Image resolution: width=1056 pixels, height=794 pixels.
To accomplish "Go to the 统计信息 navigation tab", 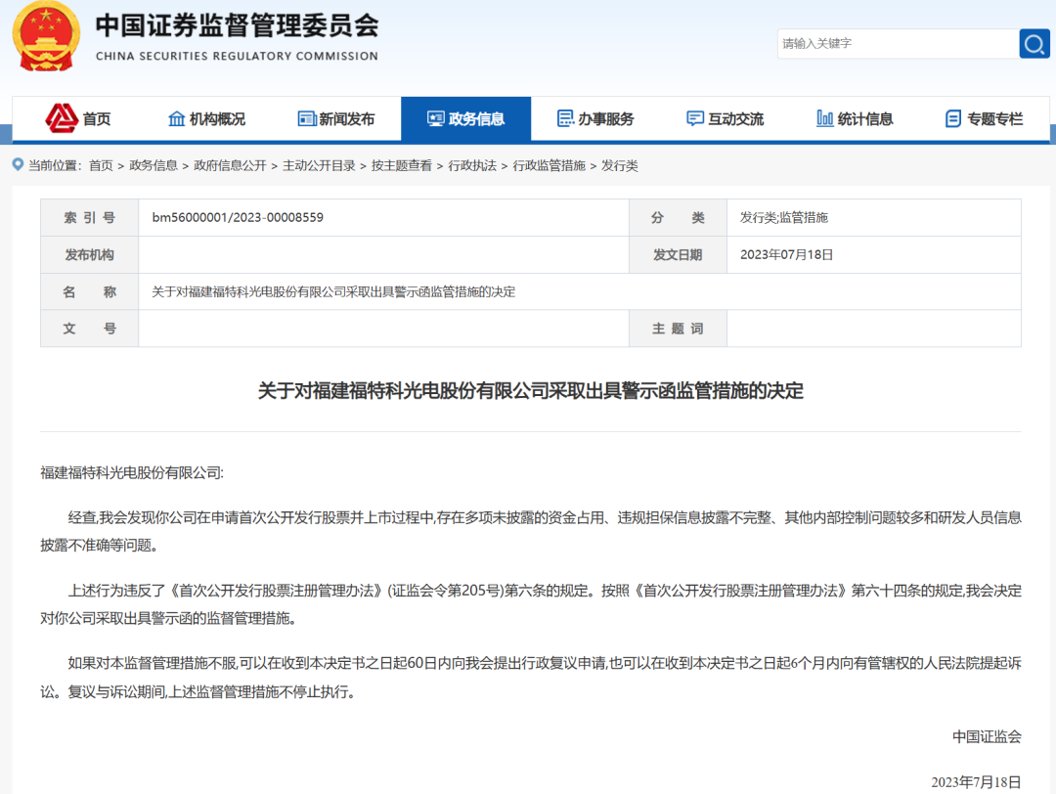I will pos(855,118).
